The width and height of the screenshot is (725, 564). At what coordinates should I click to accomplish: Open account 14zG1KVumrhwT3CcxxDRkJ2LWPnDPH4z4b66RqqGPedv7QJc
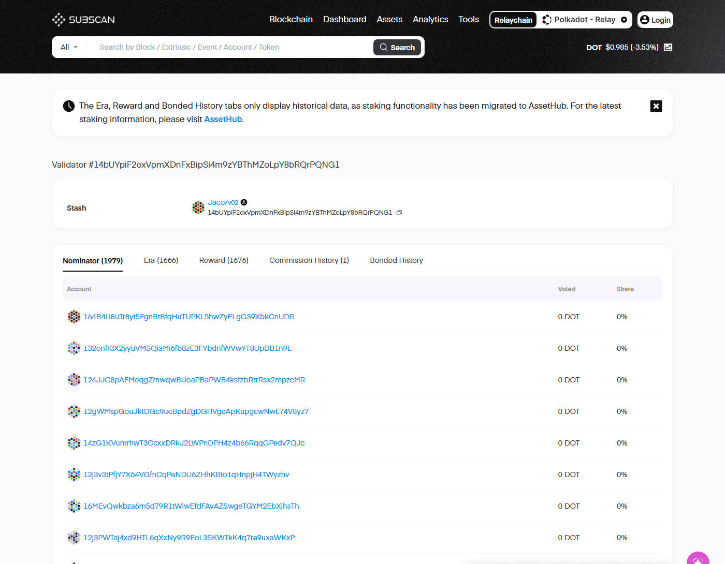pyautogui.click(x=194, y=443)
